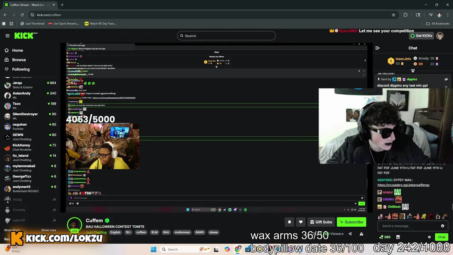Click Show Less in the sidebar
453x255 pixels.
48,230
